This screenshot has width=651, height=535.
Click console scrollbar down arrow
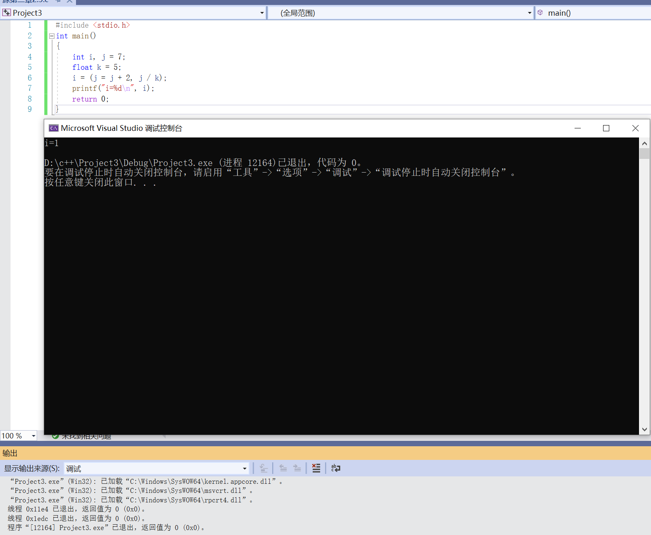click(644, 429)
